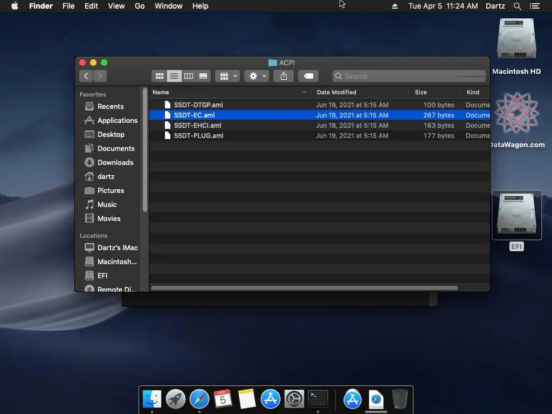Open the Window menu
Image resolution: width=552 pixels, height=414 pixels.
[169, 6]
